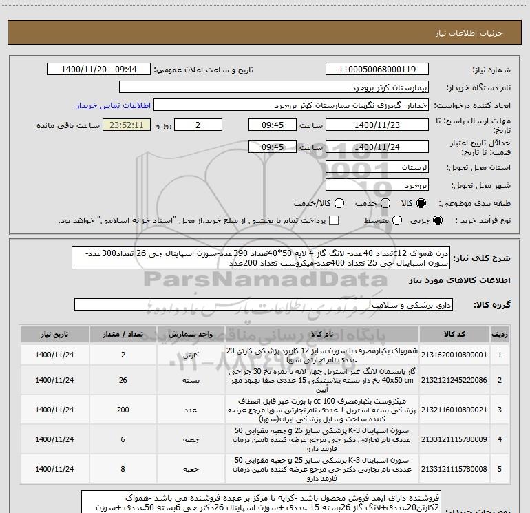530x513 pixels.
Task: Click the remaining time 23:52:11 field
Action: pos(127,125)
